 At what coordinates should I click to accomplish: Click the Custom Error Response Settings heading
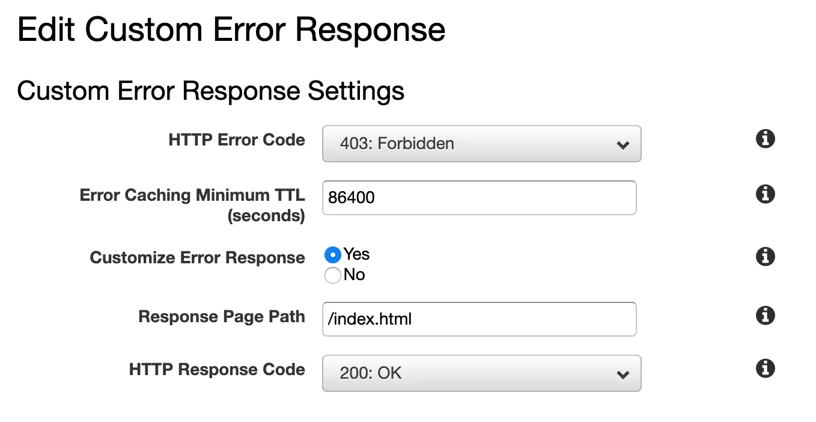(211, 91)
